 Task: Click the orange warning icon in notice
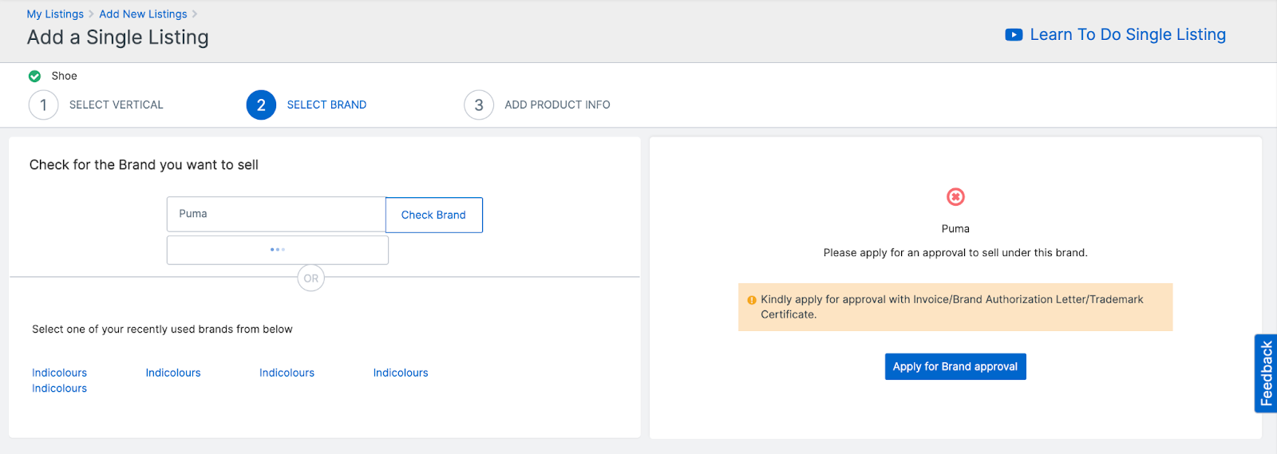pos(752,300)
